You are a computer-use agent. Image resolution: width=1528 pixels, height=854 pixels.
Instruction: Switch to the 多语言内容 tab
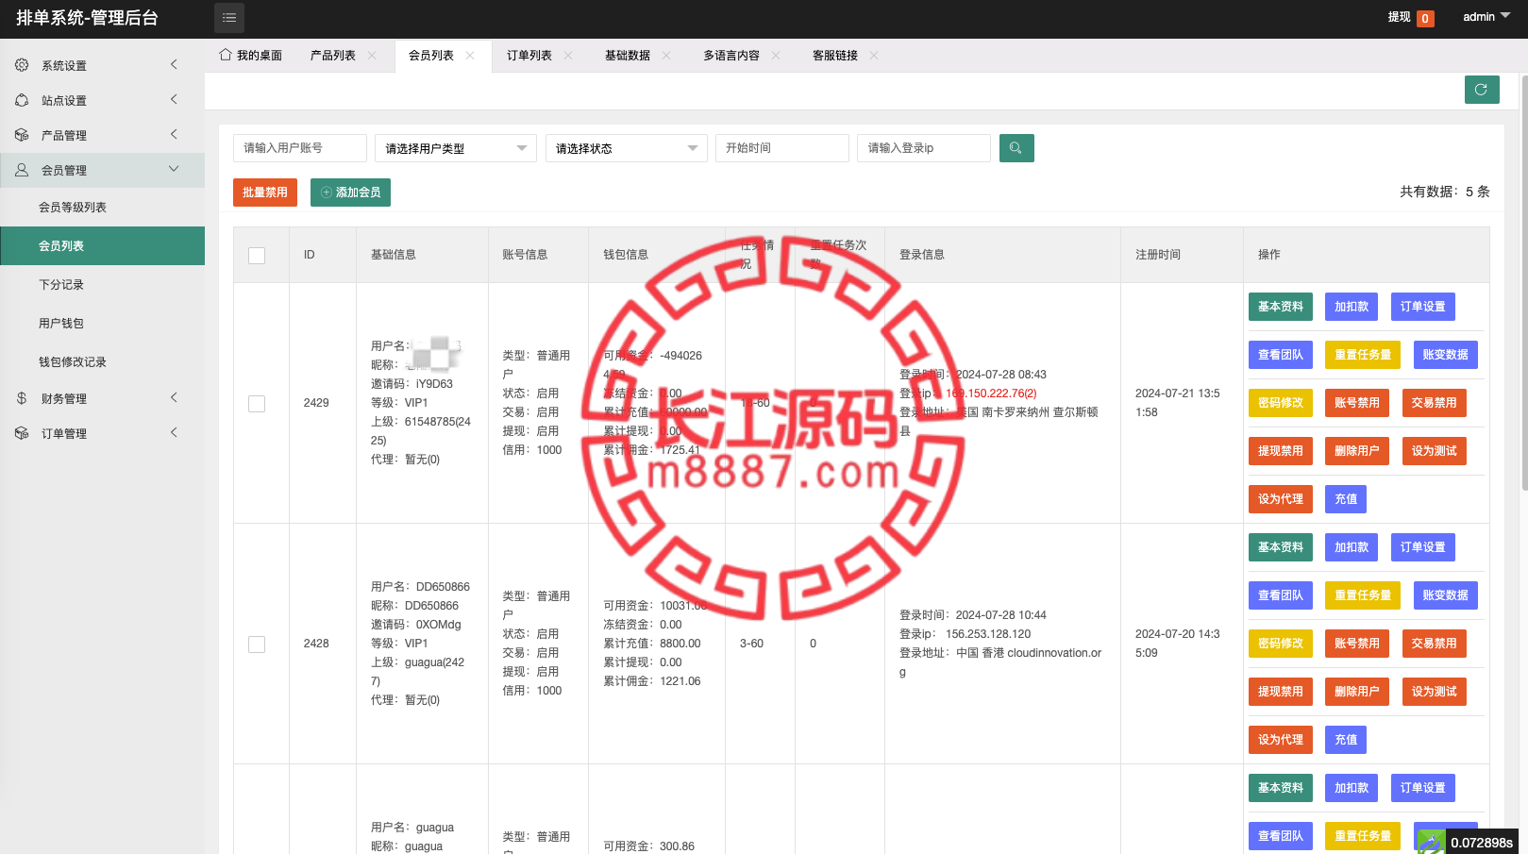coord(731,56)
